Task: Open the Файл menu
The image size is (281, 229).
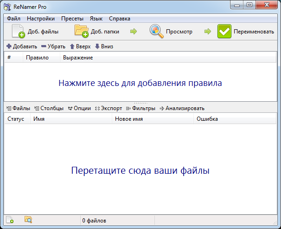Action: pyautogui.click(x=13, y=19)
